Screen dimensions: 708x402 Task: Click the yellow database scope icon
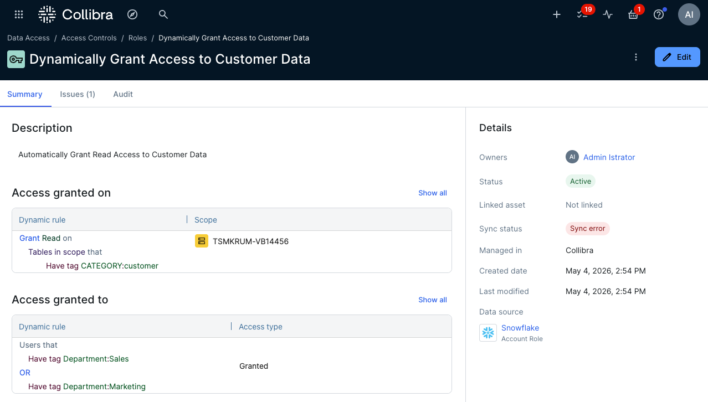point(201,241)
